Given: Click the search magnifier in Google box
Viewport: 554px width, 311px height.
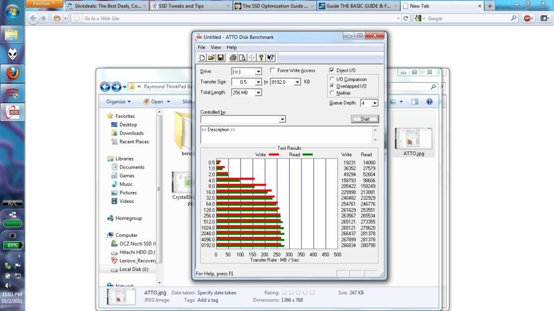Looking at the screenshot, I should point(513,18).
